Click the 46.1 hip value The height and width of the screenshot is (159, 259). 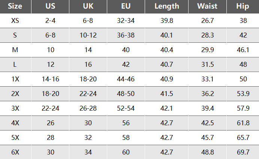tap(243, 50)
